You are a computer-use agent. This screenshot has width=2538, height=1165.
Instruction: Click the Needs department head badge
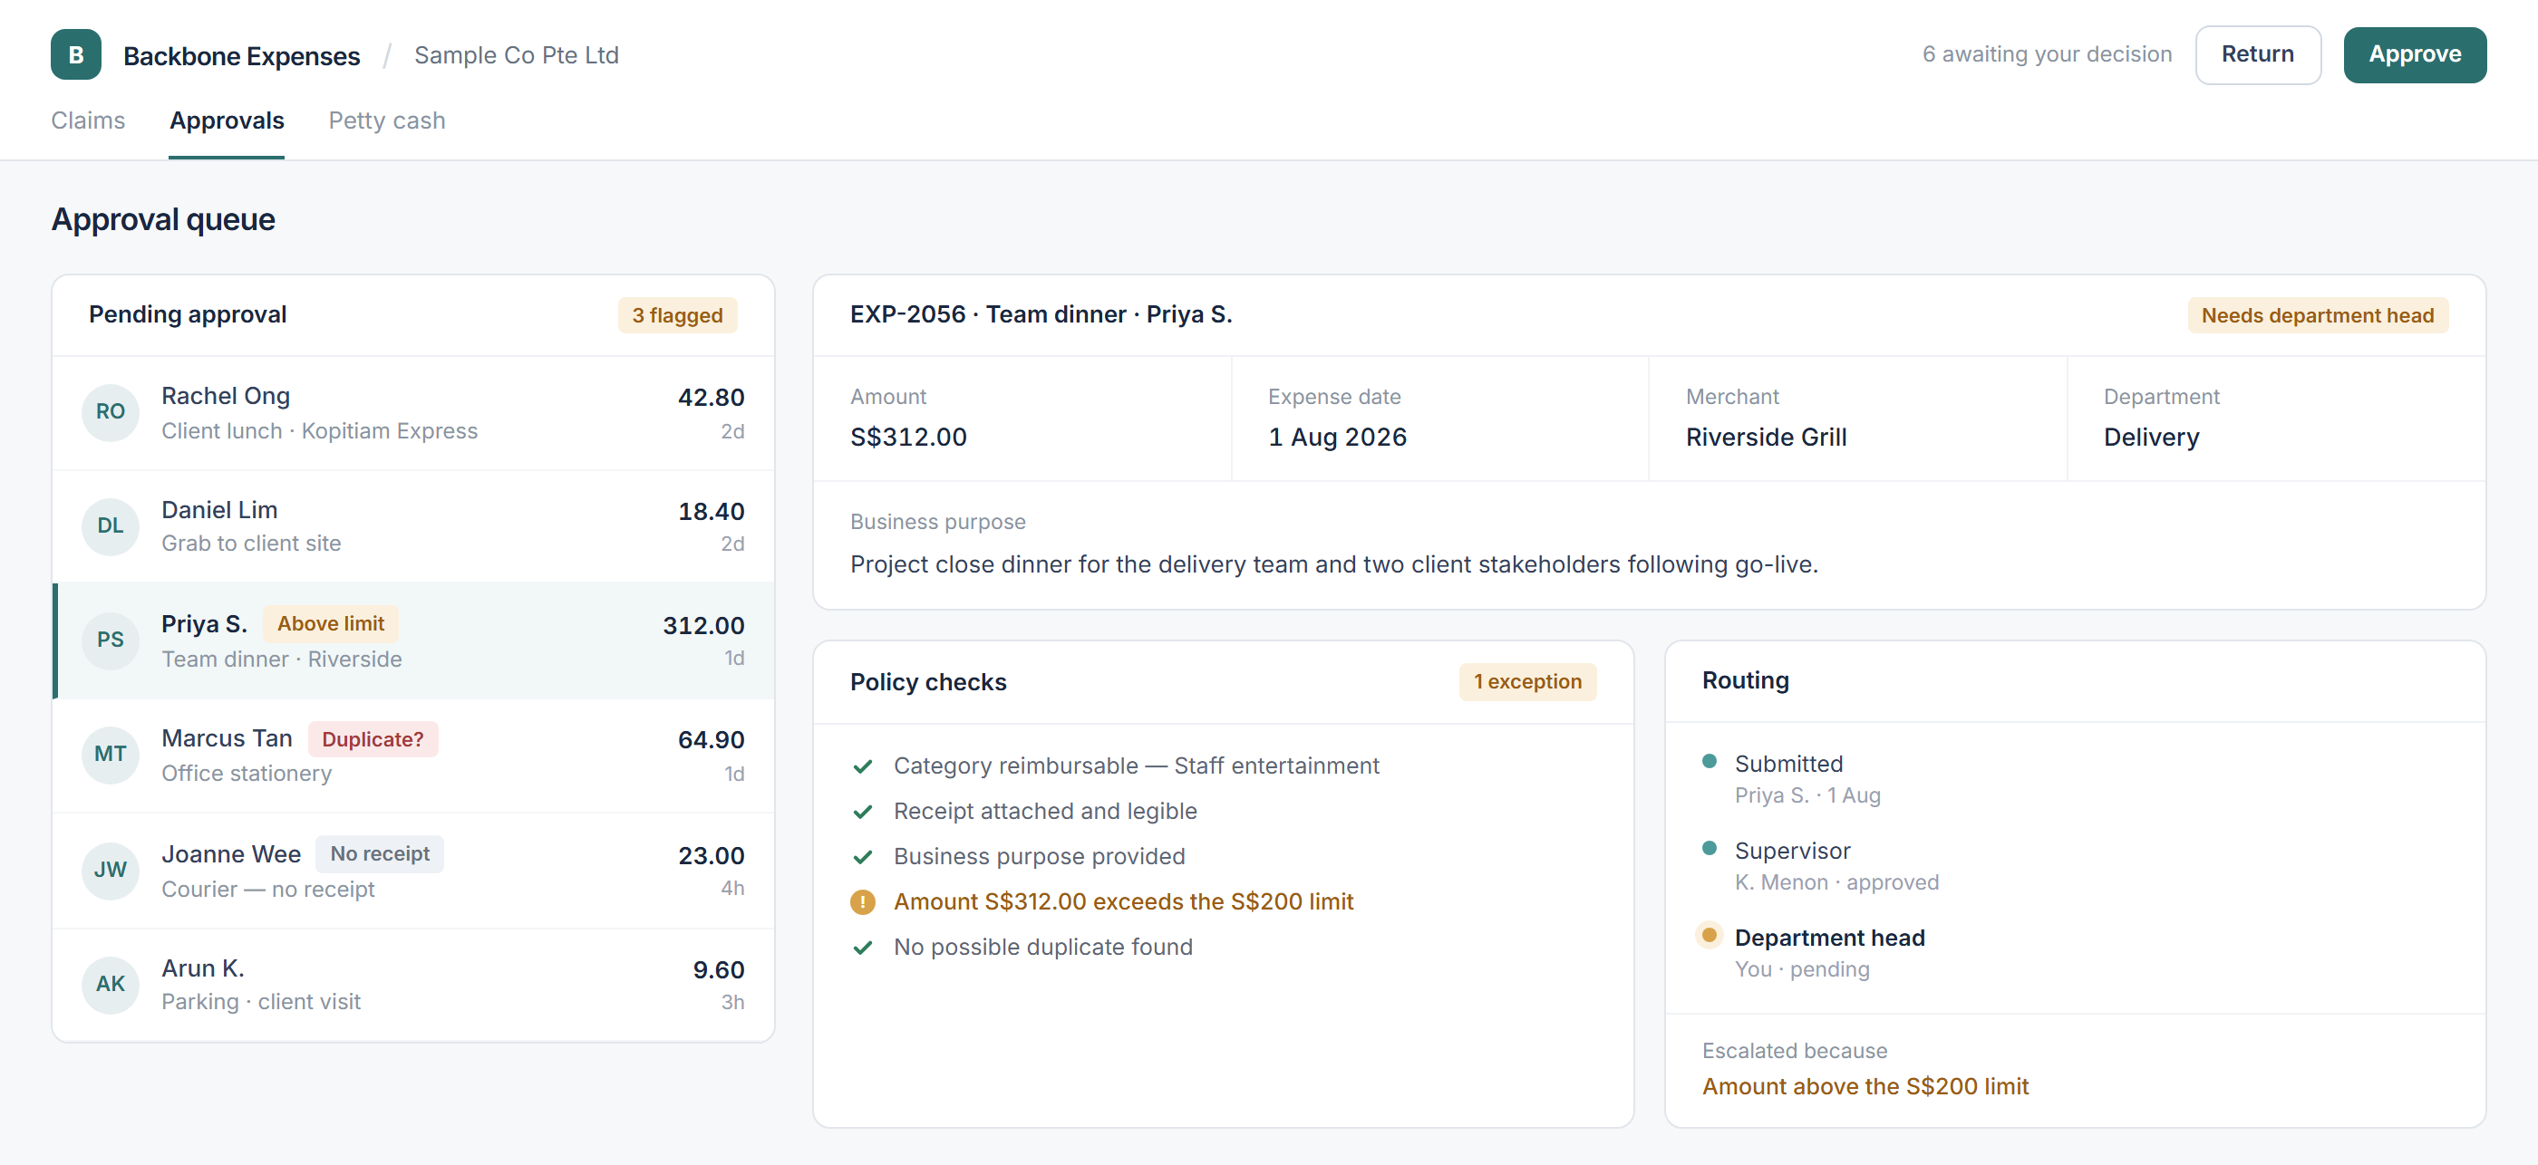[2318, 315]
